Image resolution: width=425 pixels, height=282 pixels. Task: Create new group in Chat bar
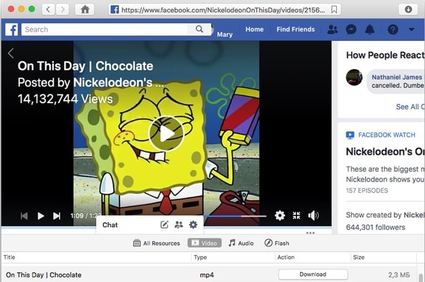179,224
